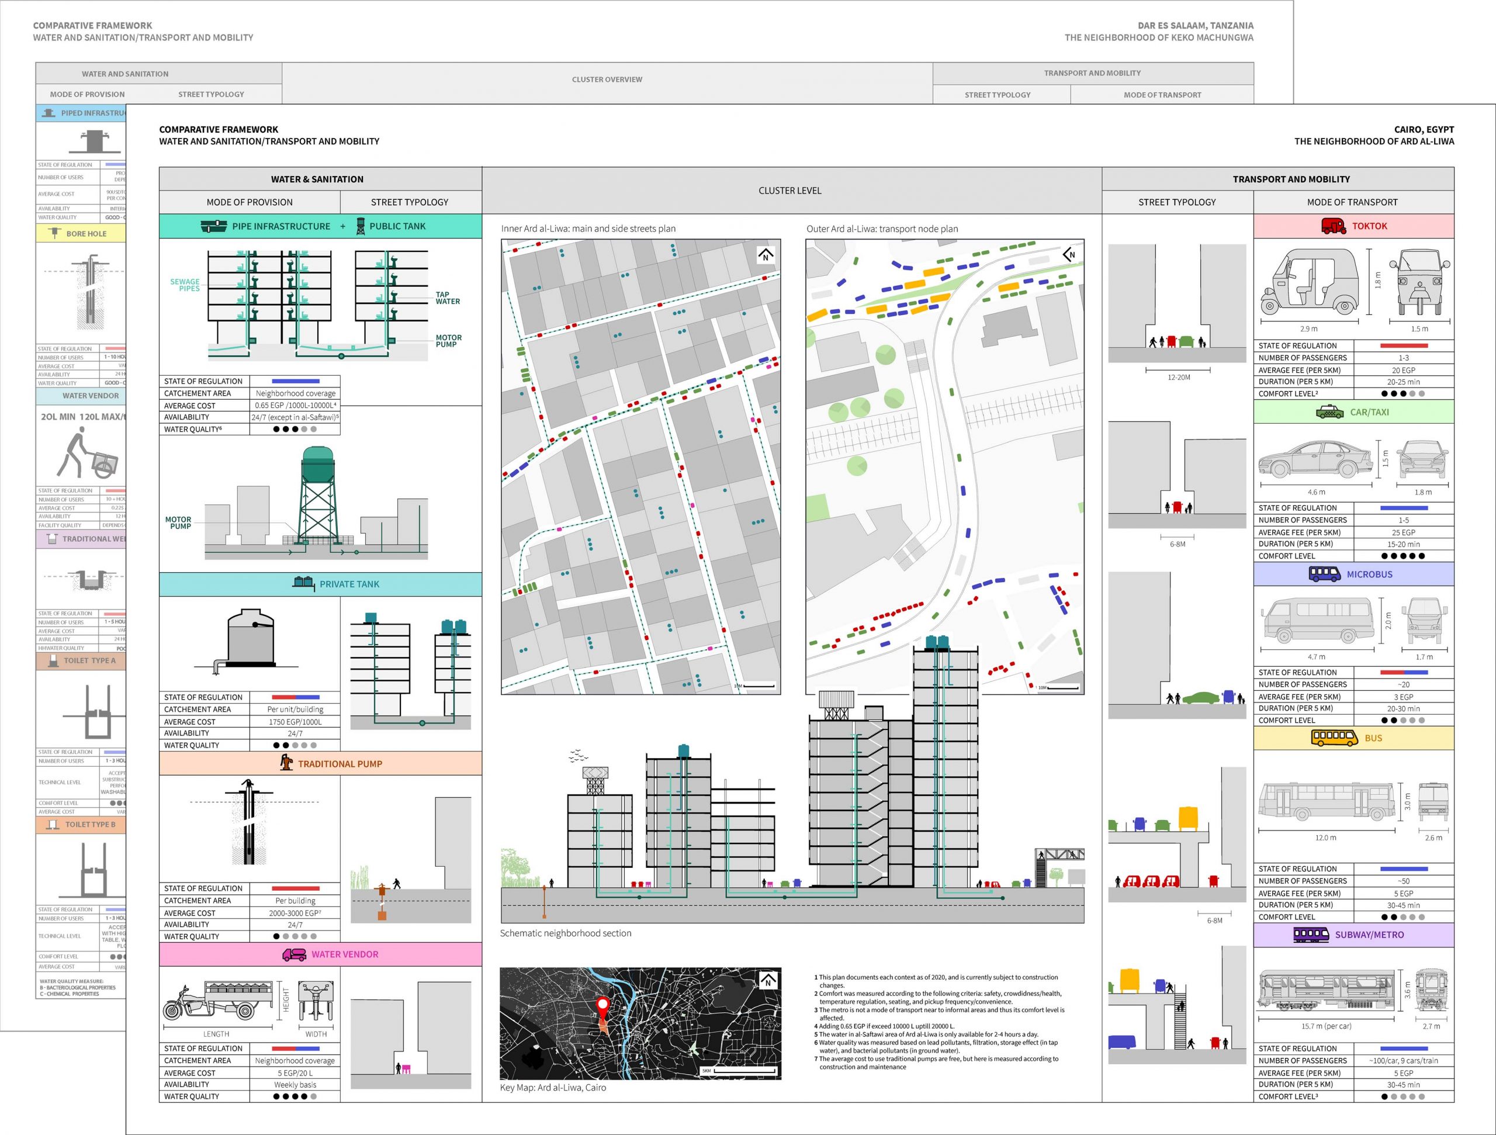Click the 'MODE OF TRANSPORT' header on Cairo sheet
1496x1135 pixels.
click(x=1353, y=202)
